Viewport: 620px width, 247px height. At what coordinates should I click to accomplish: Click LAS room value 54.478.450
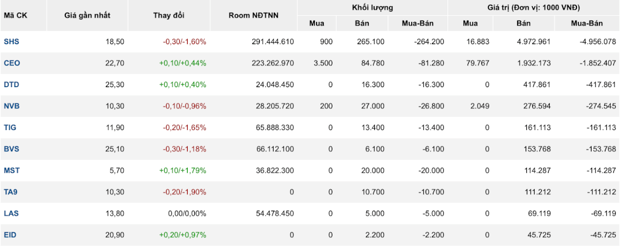[x=275, y=214]
